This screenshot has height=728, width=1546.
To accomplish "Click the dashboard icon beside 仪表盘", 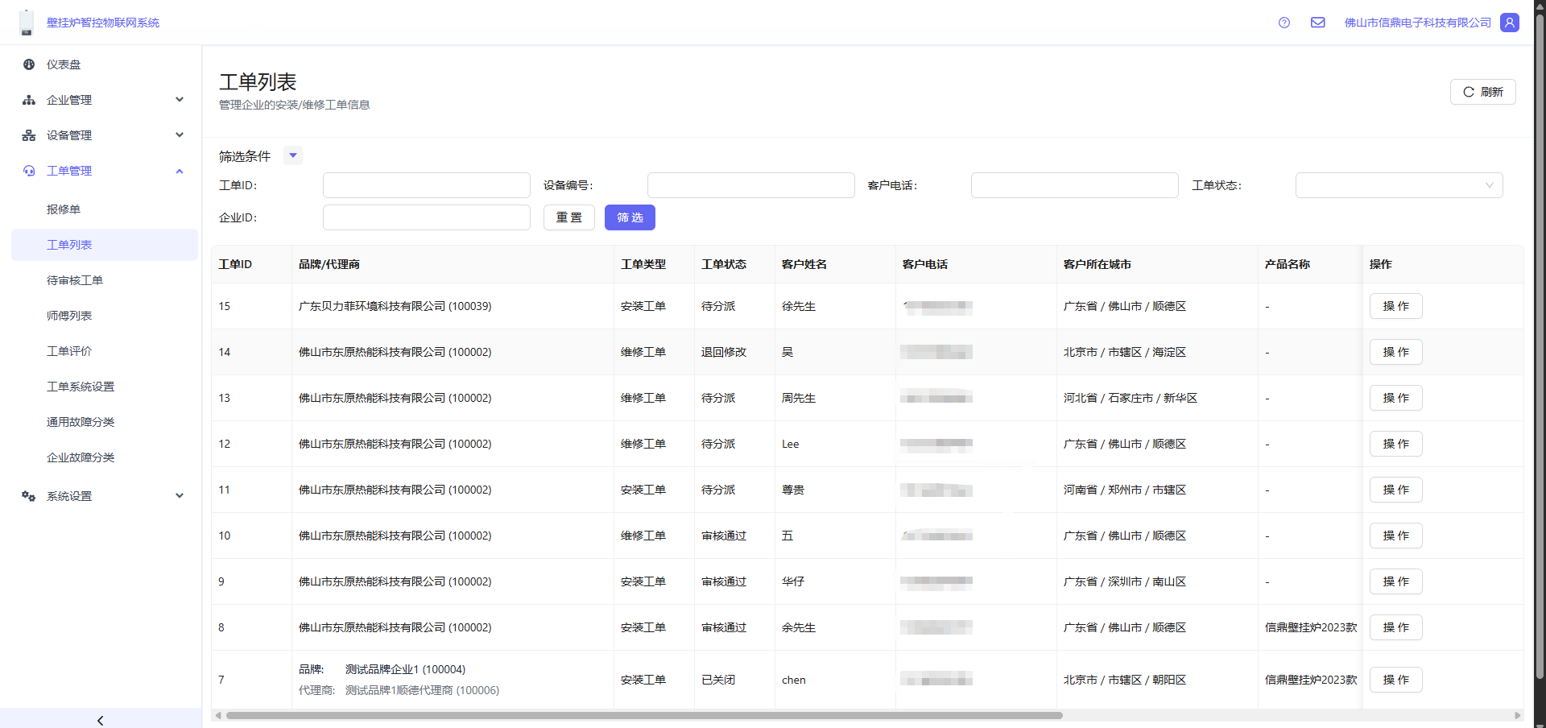I will 29,64.
